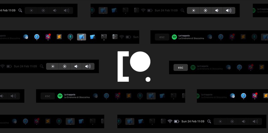This screenshot has width=268, height=133.
Task: Click the bright battery status icon
Action: [177, 121]
